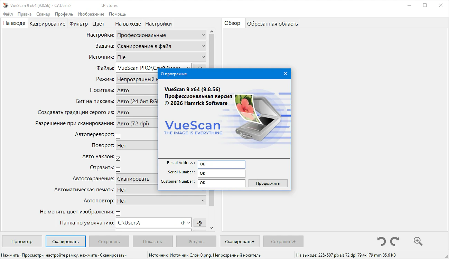Rotate image clockwise with the right arrow icon
Image resolution: width=449 pixels, height=259 pixels.
tap(395, 241)
